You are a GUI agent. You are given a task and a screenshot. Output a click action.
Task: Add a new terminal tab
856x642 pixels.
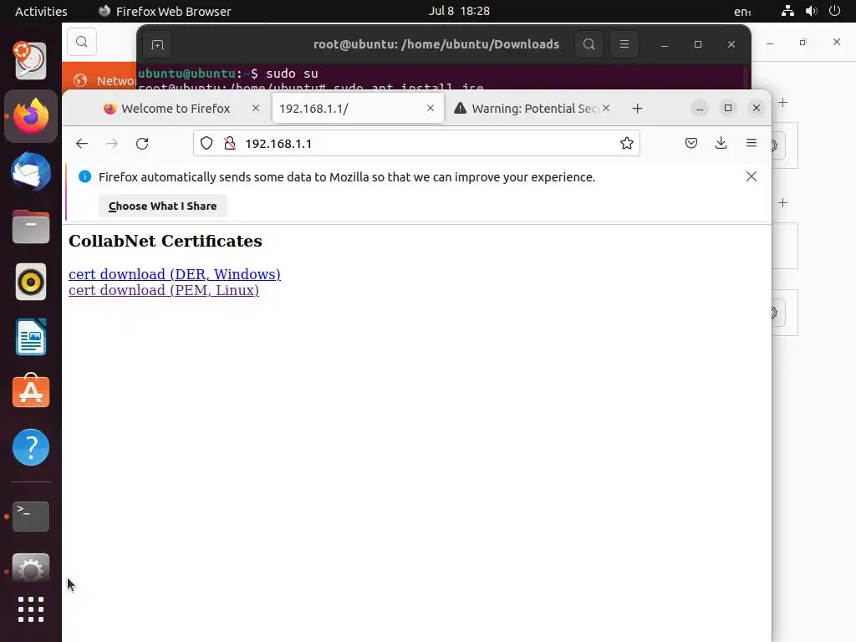[x=157, y=45]
